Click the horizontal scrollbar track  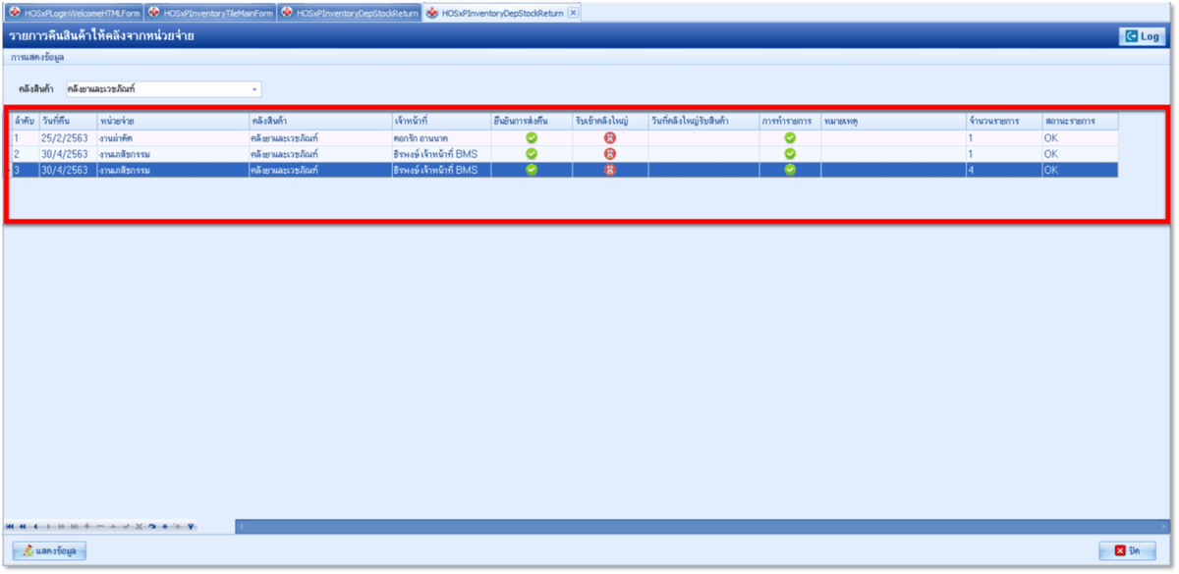pos(688,527)
